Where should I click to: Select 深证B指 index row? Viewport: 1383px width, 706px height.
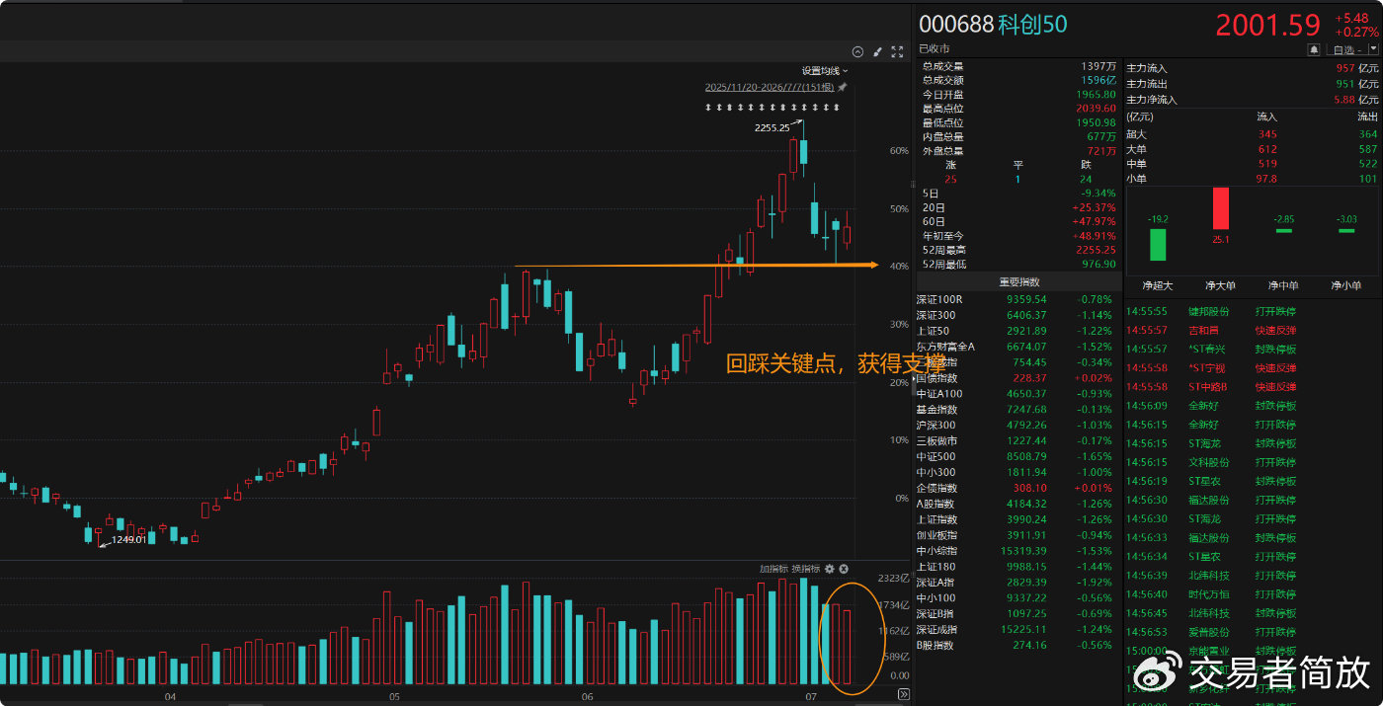[1017, 613]
